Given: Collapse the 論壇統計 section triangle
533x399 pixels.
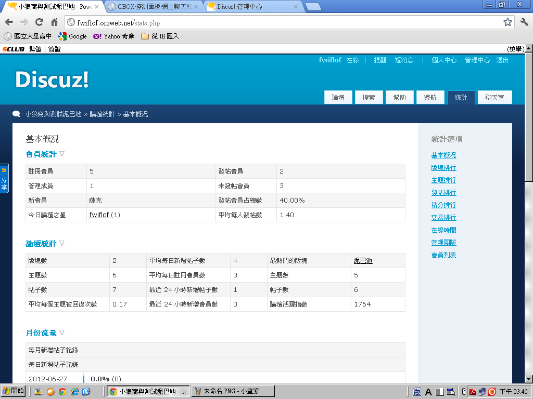Looking at the screenshot, I should [62, 243].
